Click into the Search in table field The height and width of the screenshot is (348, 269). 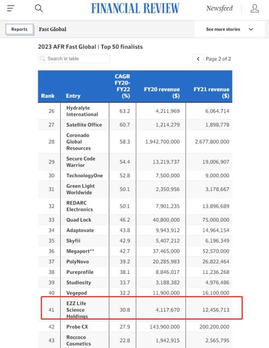(x=76, y=59)
